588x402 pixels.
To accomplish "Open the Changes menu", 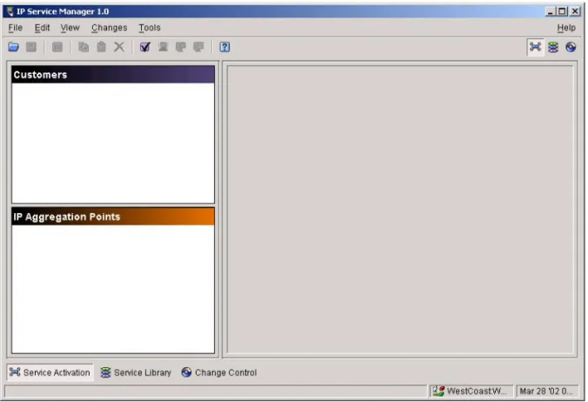I will 109,28.
